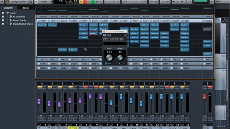The image size is (230, 129).
Task: Click the AutoPan Width knob
Action: pos(120,58)
